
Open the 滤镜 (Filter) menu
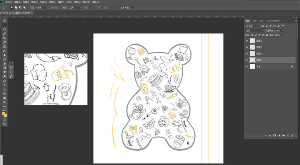point(61,2)
